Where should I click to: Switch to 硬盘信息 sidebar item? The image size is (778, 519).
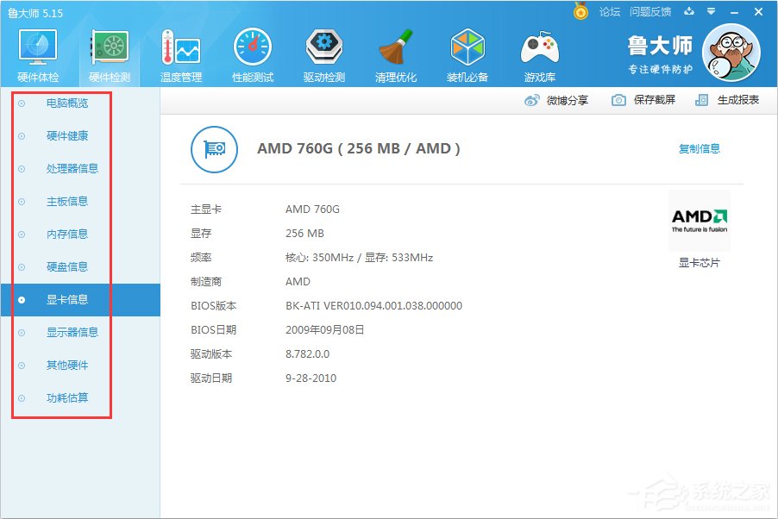[x=67, y=267]
